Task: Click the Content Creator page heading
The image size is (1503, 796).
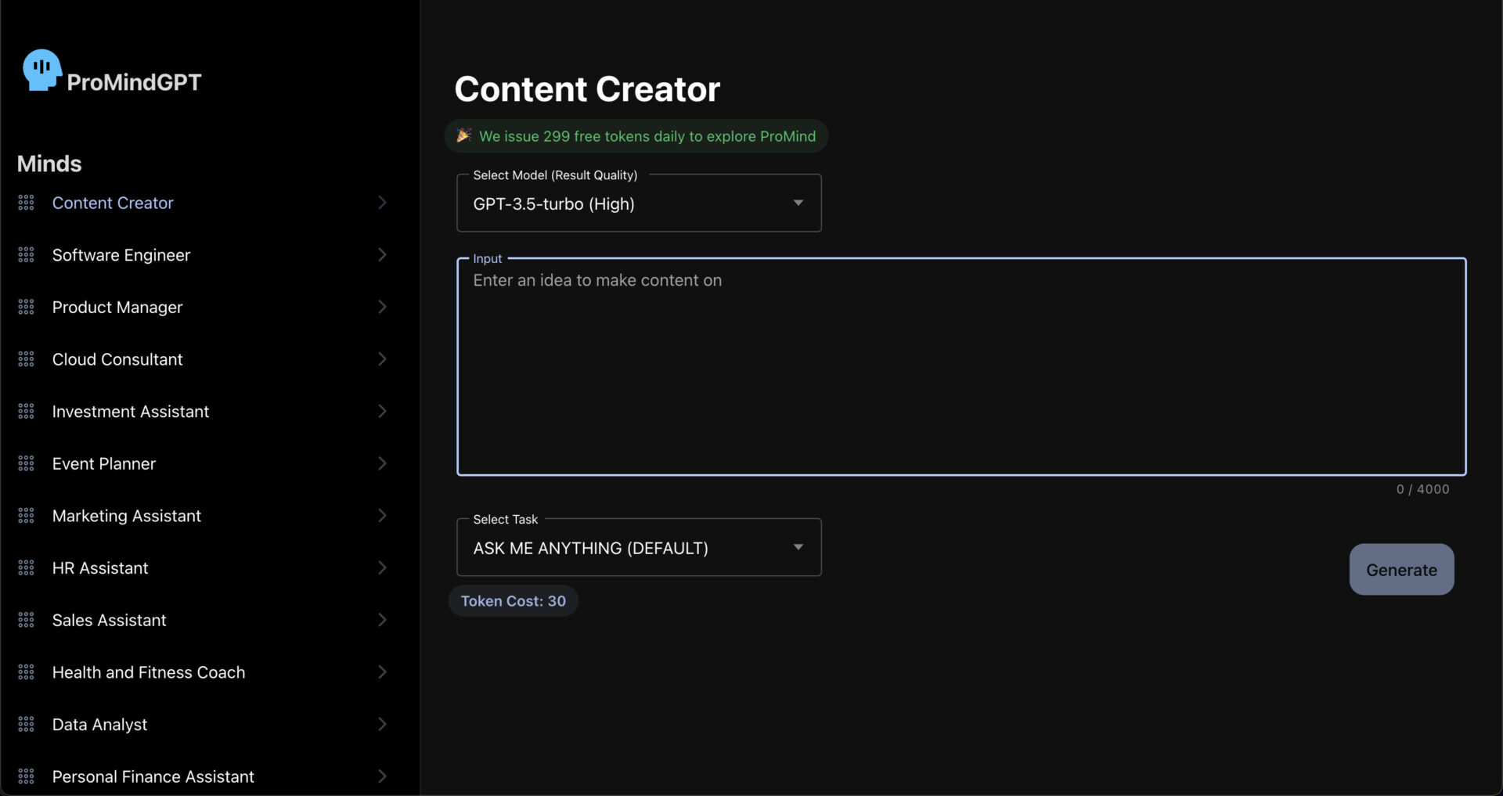Action: point(587,89)
